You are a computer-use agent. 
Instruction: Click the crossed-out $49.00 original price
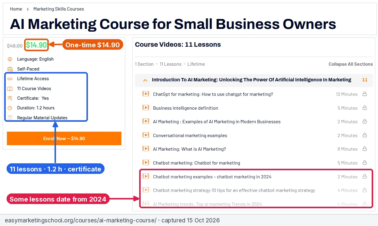15,46
